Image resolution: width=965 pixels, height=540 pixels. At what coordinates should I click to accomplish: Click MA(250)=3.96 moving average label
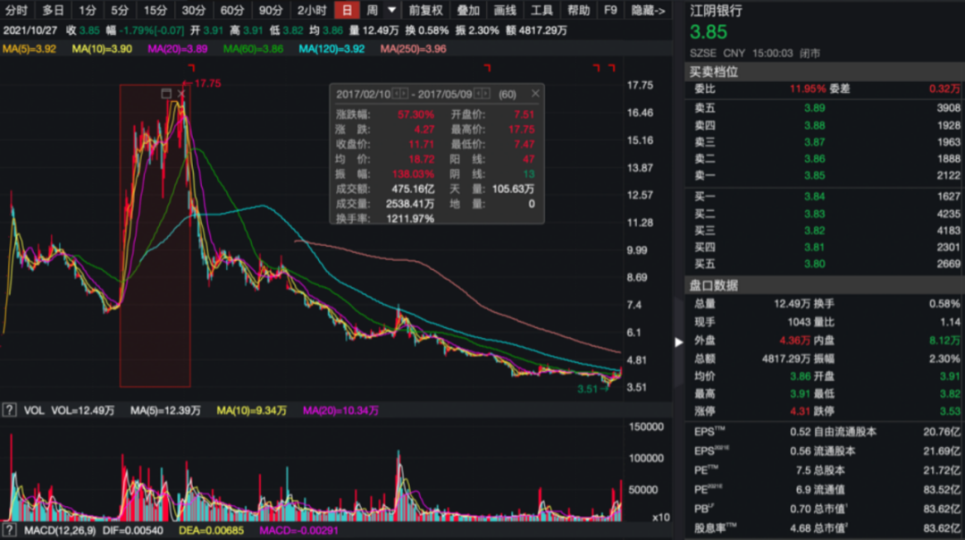pos(413,48)
